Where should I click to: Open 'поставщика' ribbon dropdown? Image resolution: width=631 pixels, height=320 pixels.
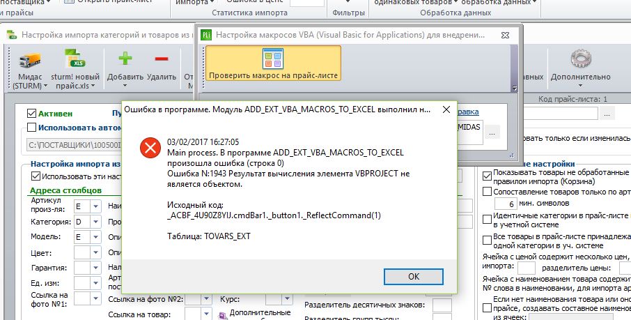[x=49, y=2]
